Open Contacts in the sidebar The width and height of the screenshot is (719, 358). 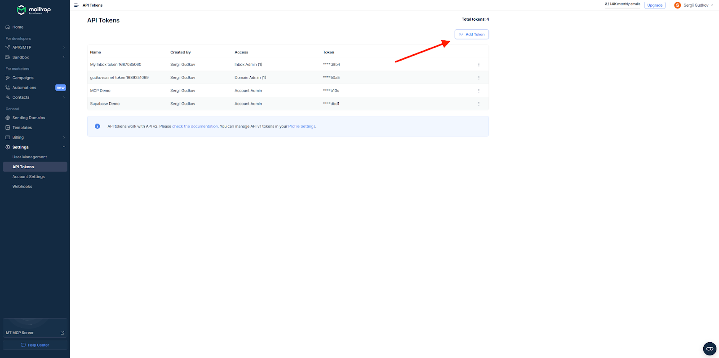(x=21, y=97)
